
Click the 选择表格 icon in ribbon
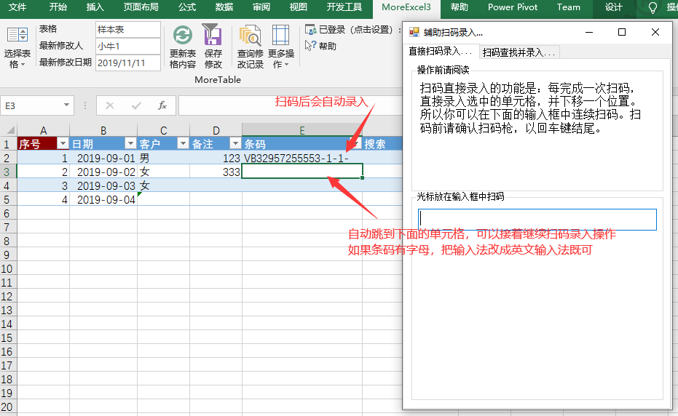coord(17,36)
